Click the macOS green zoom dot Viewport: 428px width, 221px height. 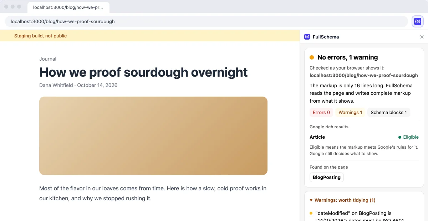tap(19, 7)
